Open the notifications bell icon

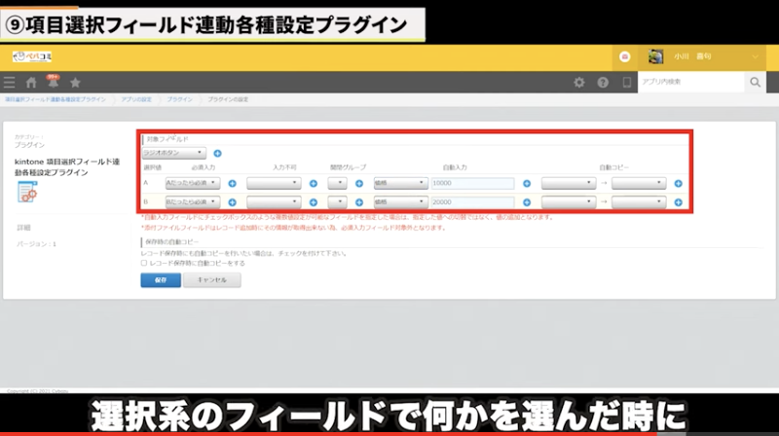point(53,83)
